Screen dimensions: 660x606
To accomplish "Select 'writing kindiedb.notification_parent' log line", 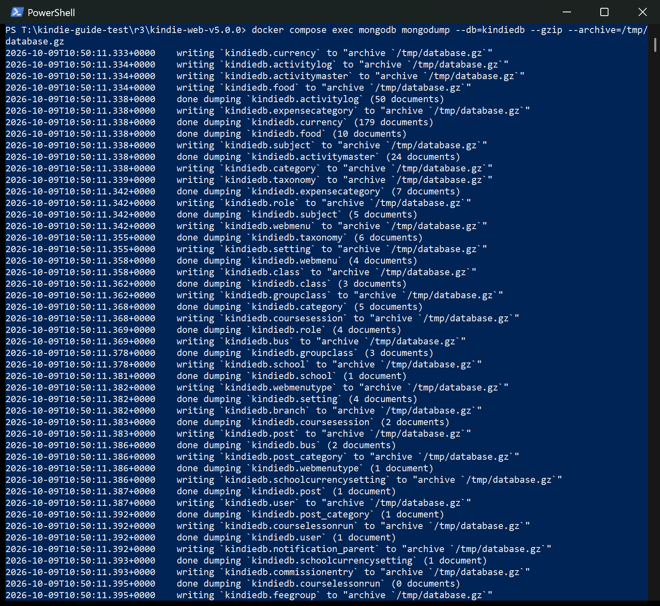I will pyautogui.click(x=279, y=549).
